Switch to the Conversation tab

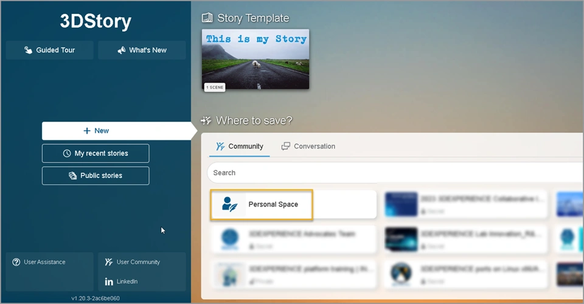click(x=308, y=147)
